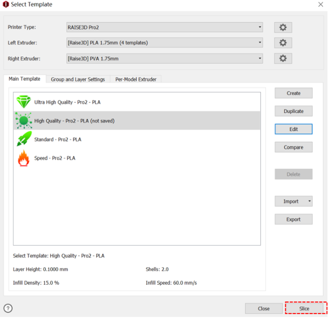
Task: Switch to Per-Model Extruder tab
Action: [x=135, y=79]
